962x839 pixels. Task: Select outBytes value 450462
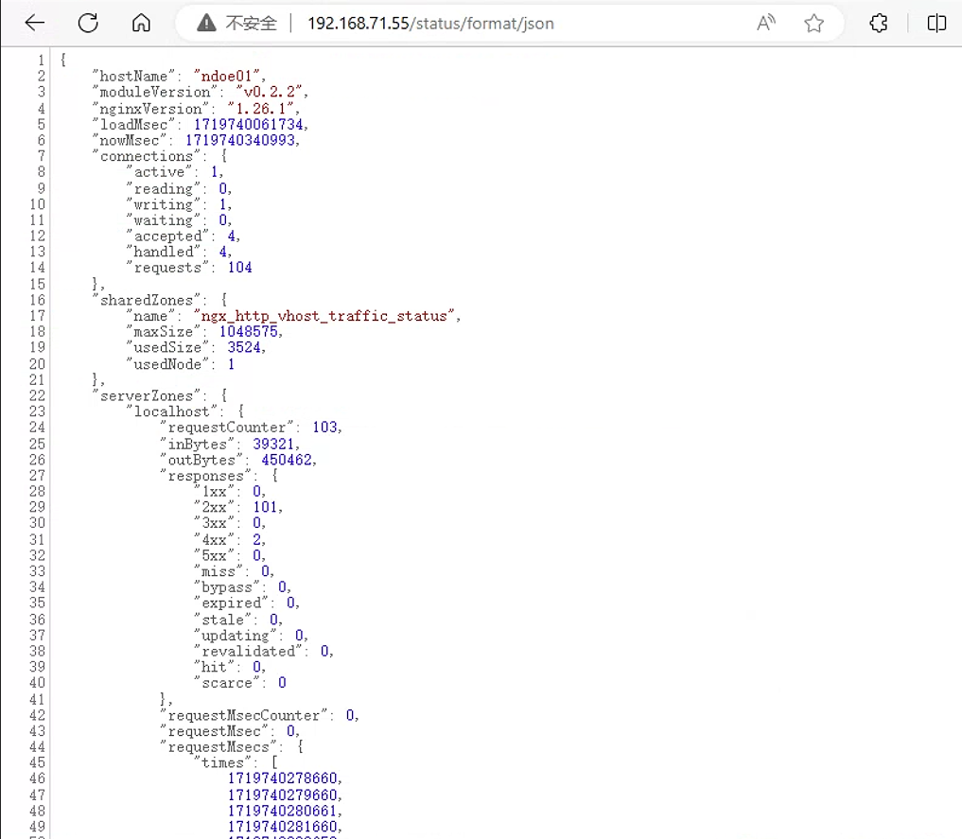(x=287, y=460)
